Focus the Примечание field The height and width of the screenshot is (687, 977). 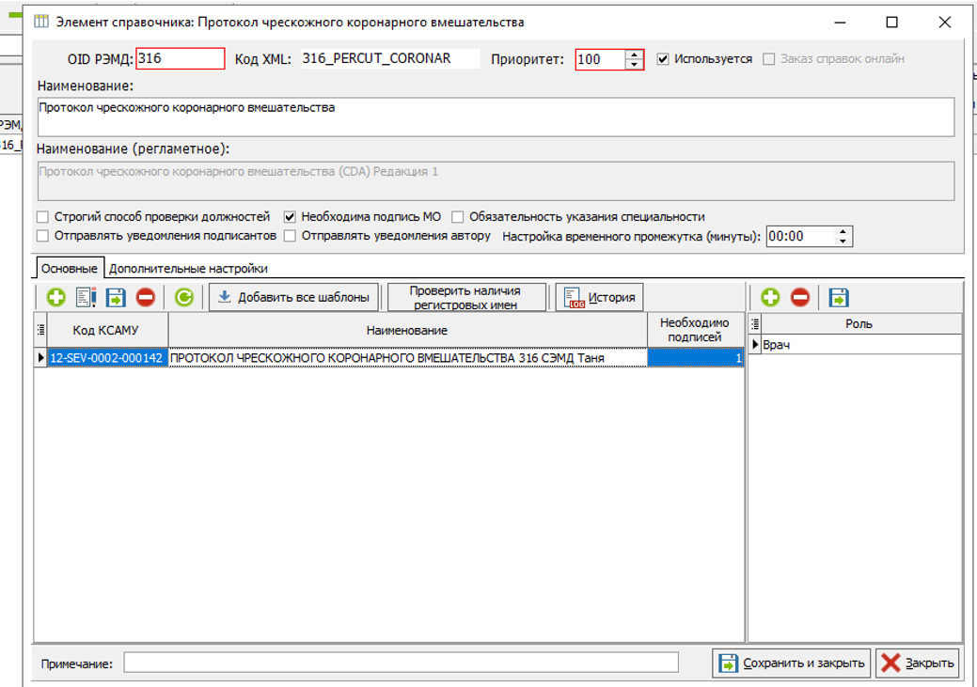pyautogui.click(x=401, y=662)
